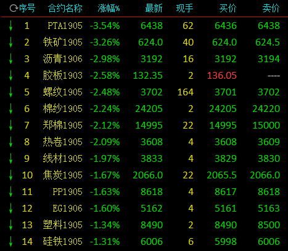The width and height of the screenshot is (288, 251).
Task: Click the 5163 ask price for EG1906
Action: (269, 209)
